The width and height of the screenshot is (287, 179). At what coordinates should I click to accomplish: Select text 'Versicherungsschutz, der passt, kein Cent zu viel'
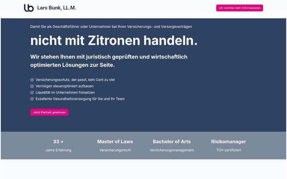75,80
